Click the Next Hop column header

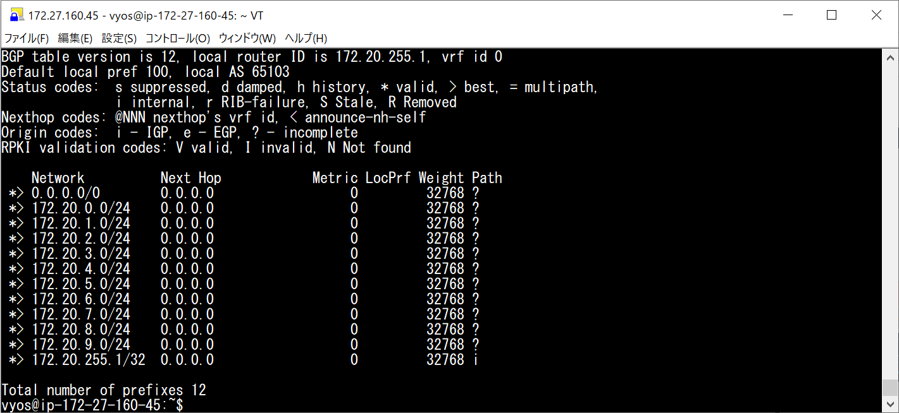191,178
